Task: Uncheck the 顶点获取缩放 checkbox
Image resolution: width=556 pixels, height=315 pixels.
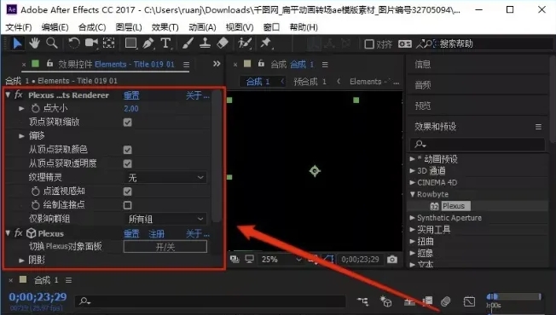Action: (x=127, y=123)
